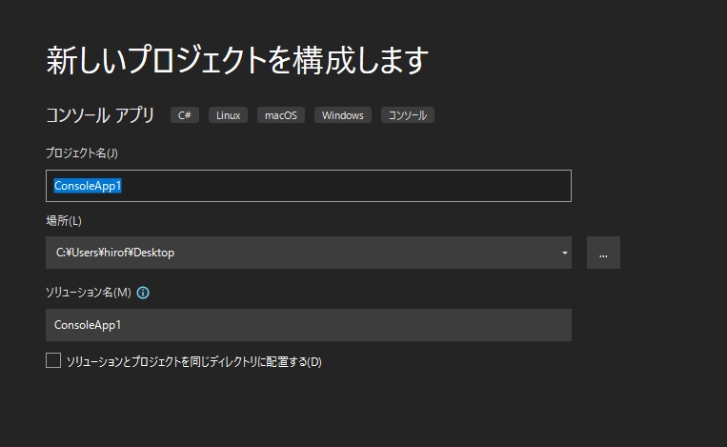Click the highlighted ConsoleApp1 project name text
This screenshot has width=727, height=447.
pyautogui.click(x=88, y=186)
